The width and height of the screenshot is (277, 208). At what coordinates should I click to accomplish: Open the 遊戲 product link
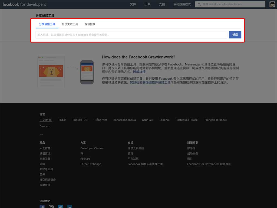coord(42,164)
